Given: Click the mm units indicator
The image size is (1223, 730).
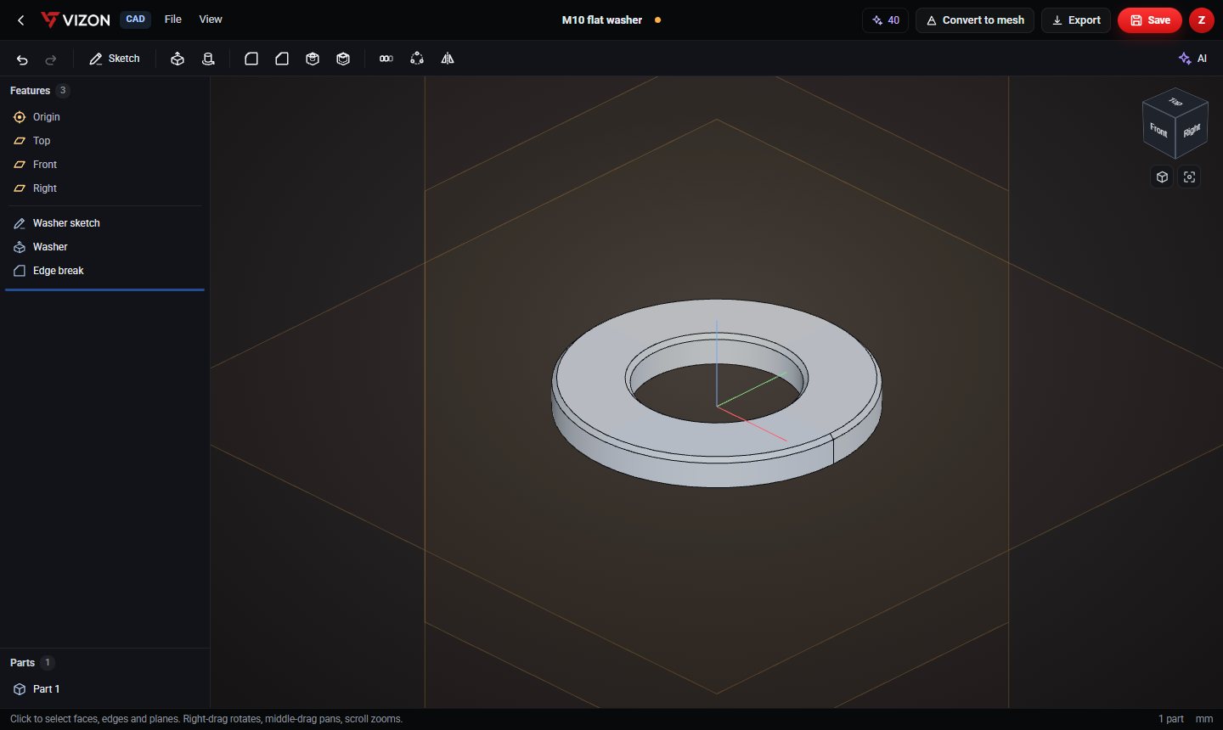Looking at the screenshot, I should 1204,719.
